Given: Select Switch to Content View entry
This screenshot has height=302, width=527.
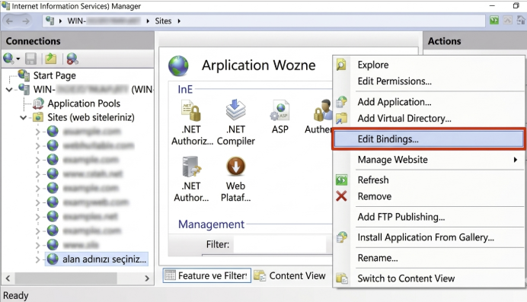Looking at the screenshot, I should (x=406, y=278).
